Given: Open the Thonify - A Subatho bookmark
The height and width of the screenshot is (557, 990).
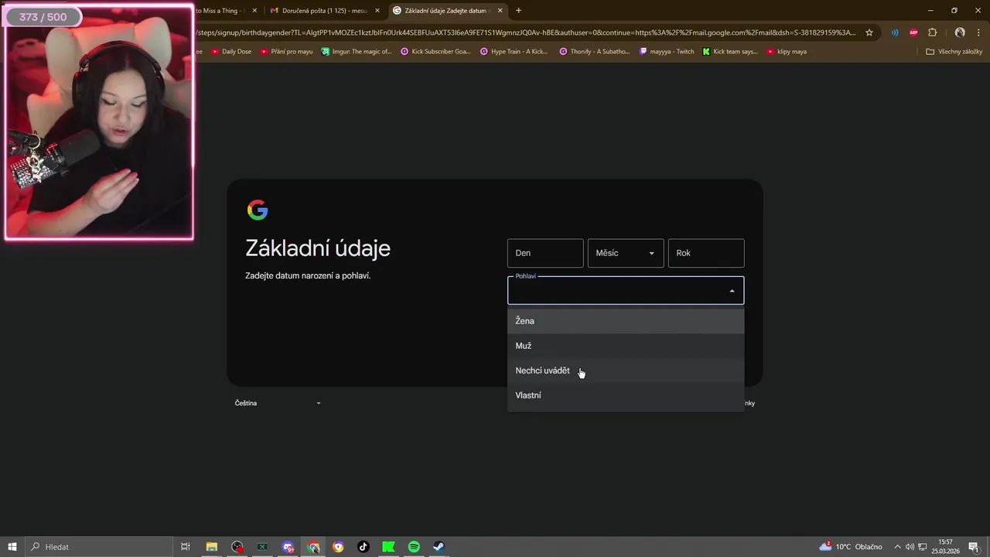Looking at the screenshot, I should (594, 52).
